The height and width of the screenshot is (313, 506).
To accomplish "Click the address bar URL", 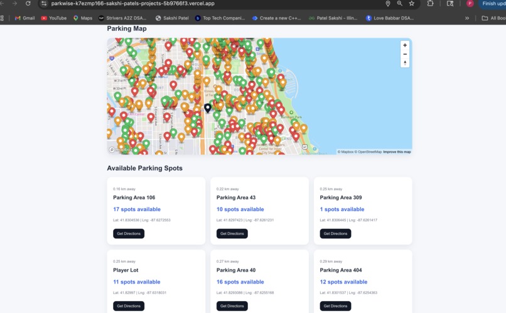I will [x=132, y=4].
